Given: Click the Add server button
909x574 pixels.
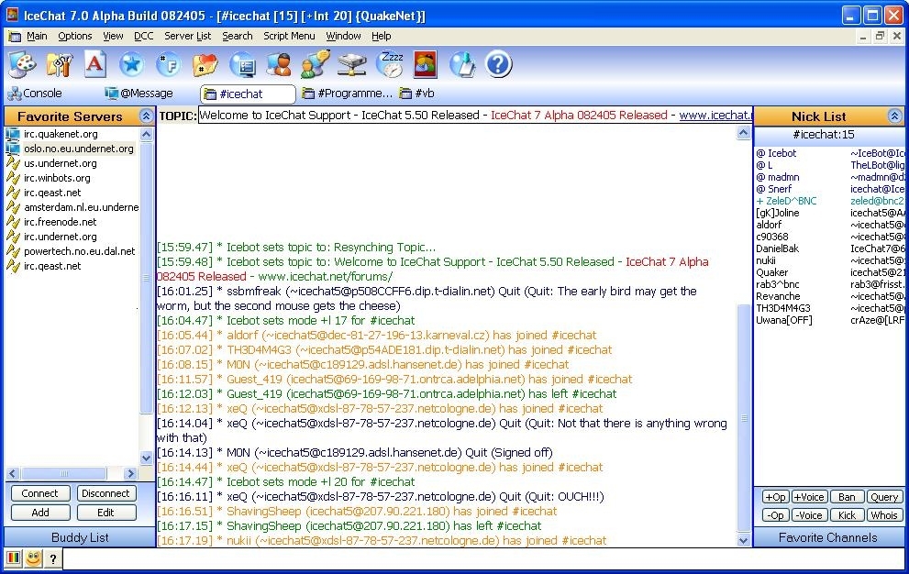Looking at the screenshot, I should pos(40,513).
